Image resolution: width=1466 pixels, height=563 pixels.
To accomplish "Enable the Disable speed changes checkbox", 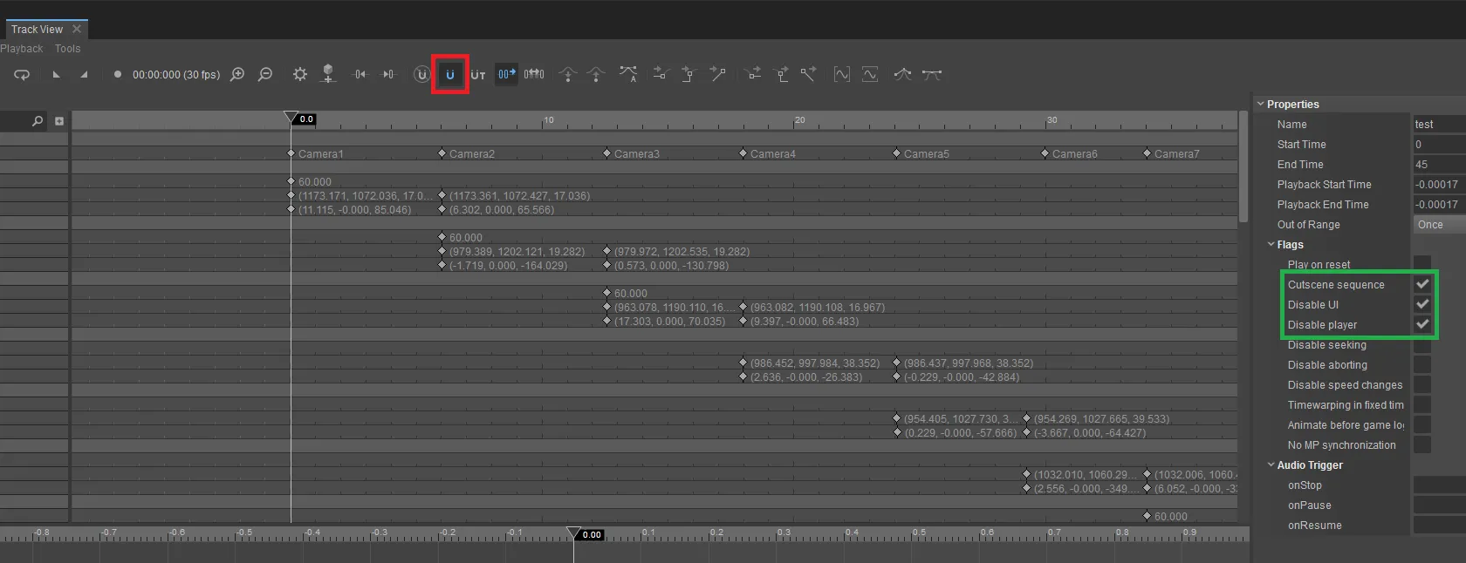I will (1422, 384).
